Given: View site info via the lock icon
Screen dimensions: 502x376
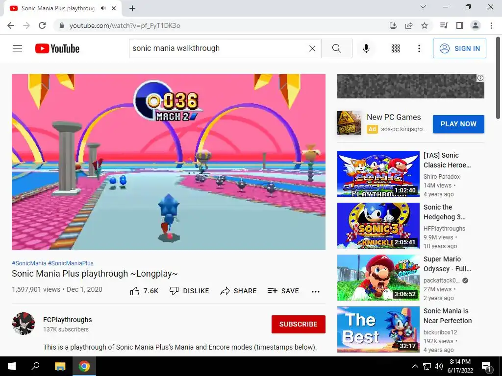Looking at the screenshot, I should pos(62,25).
